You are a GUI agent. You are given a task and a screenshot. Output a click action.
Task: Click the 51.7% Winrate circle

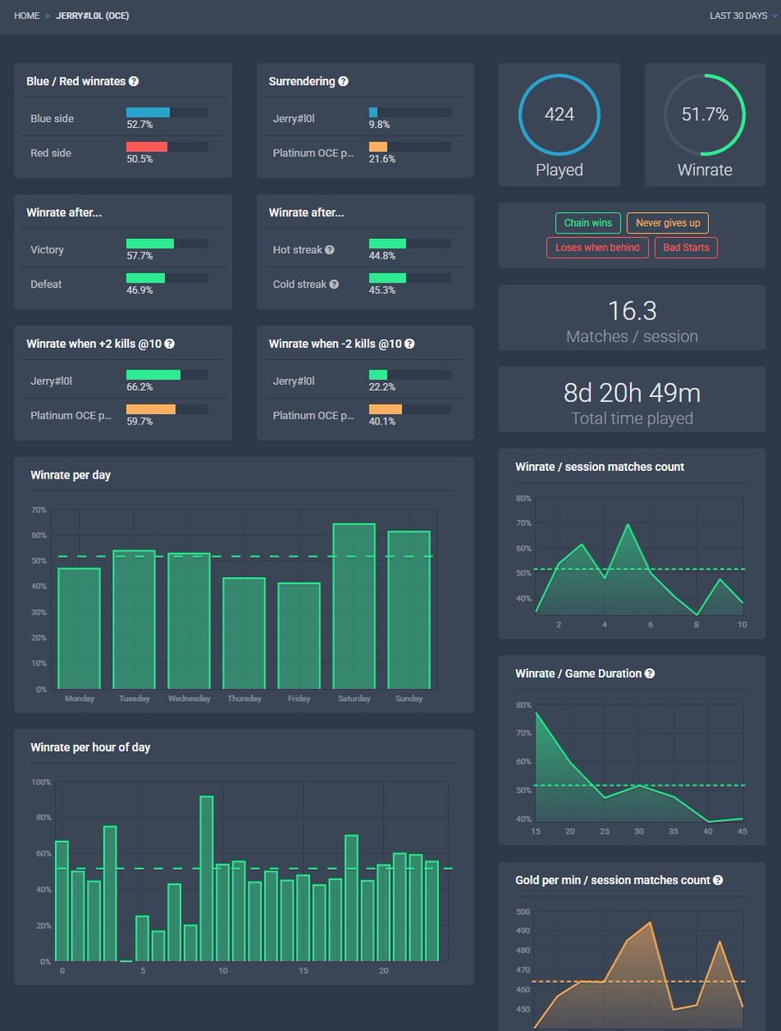pos(705,114)
